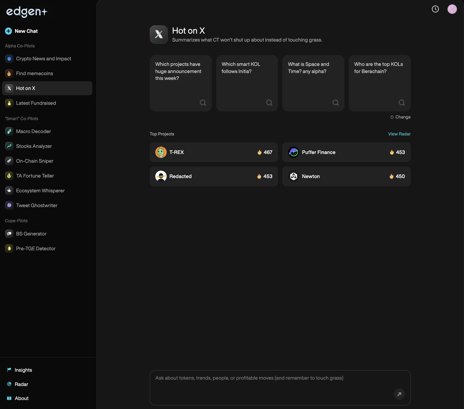Click the Puffer Finance logo icon
Screen dimensions: 464x409
[293, 152]
